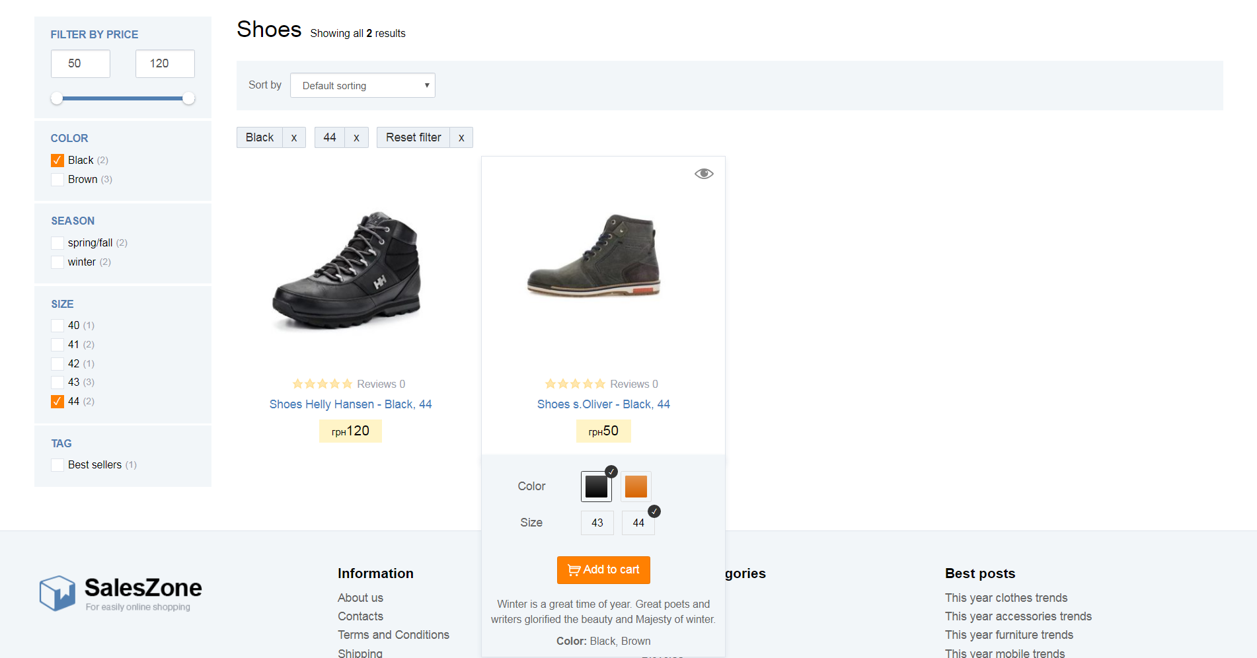Click the SalesZone box logo icon

[x=57, y=593]
